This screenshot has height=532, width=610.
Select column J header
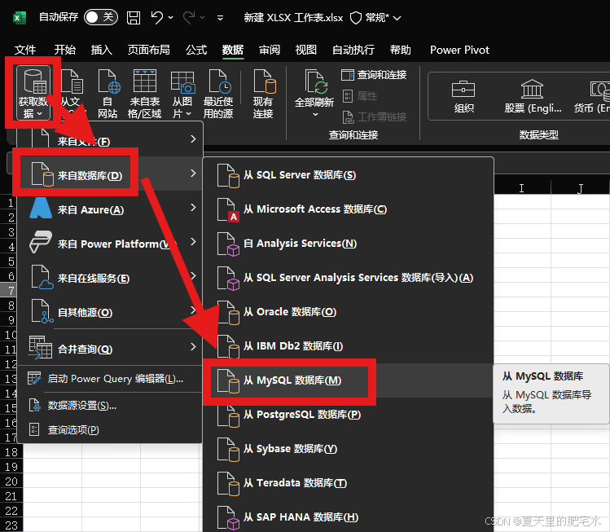[580, 188]
